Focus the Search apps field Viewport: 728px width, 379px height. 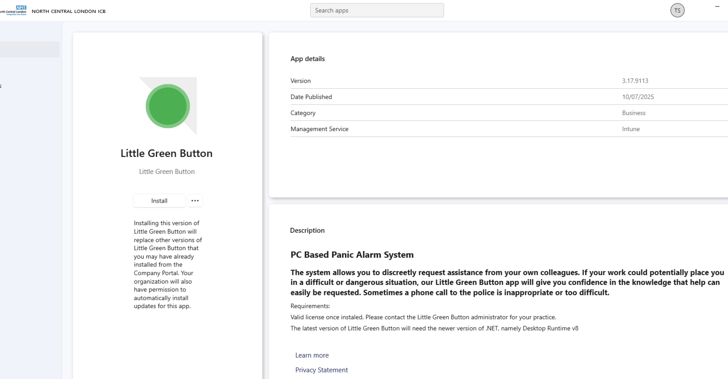pos(377,11)
